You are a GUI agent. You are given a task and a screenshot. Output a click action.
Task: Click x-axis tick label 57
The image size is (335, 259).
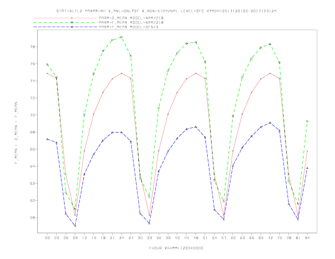pyautogui.click(x=224, y=238)
